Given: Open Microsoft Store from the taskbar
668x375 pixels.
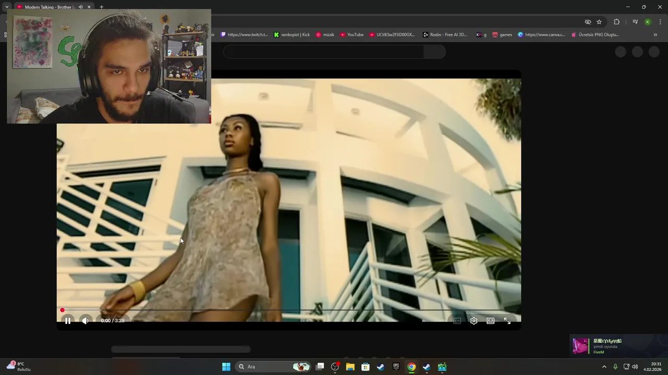Looking at the screenshot, I should point(365,367).
